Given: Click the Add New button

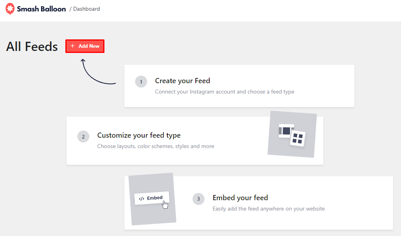Looking at the screenshot, I should click(85, 46).
